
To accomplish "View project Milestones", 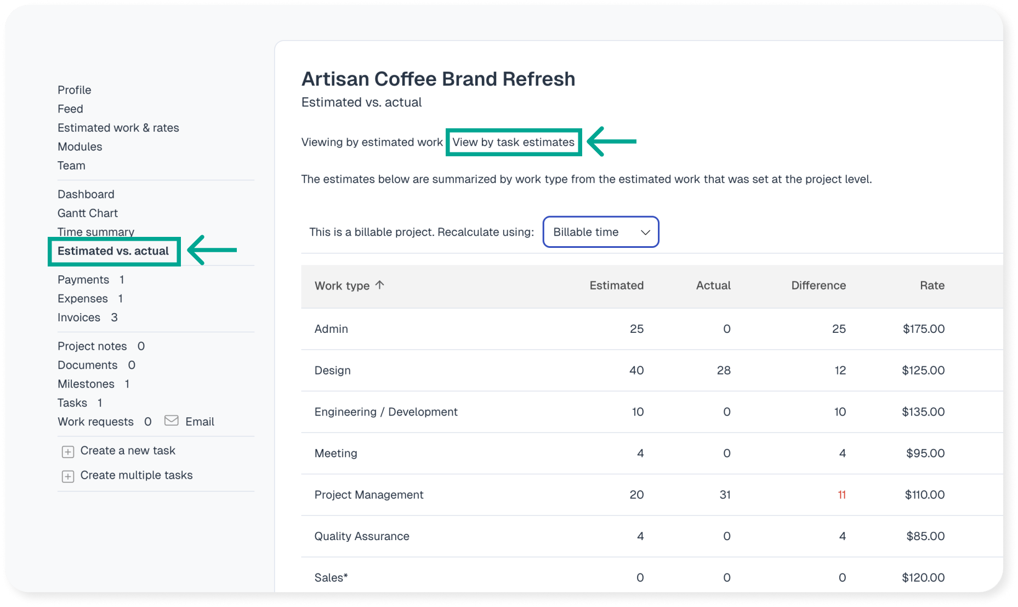I will point(86,384).
